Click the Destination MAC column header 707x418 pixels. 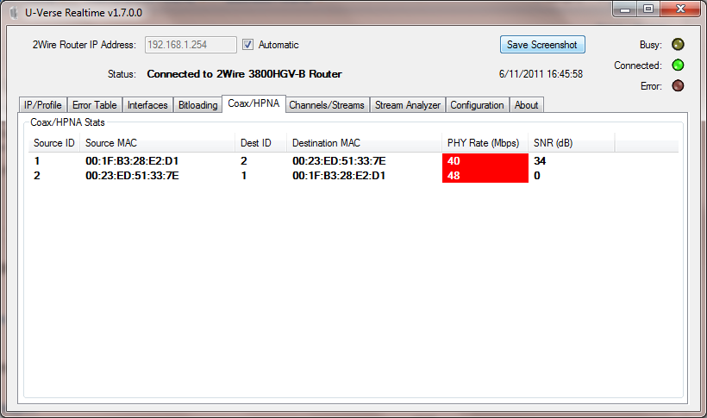[365, 143]
